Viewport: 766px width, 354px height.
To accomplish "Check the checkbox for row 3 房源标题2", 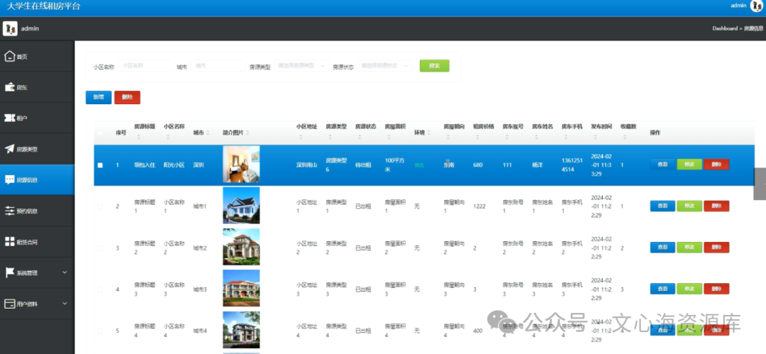I will click(100, 248).
